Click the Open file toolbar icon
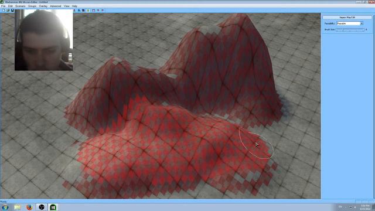 point(8,11)
